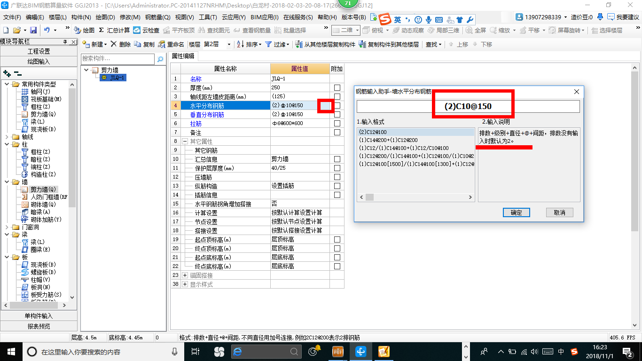This screenshot has width=642, height=361.
Task: Select 人防门框墙 in the wall group
Action: 45,197
